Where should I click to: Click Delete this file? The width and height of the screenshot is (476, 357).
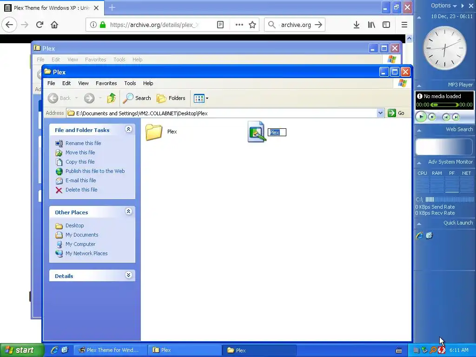tap(81, 190)
